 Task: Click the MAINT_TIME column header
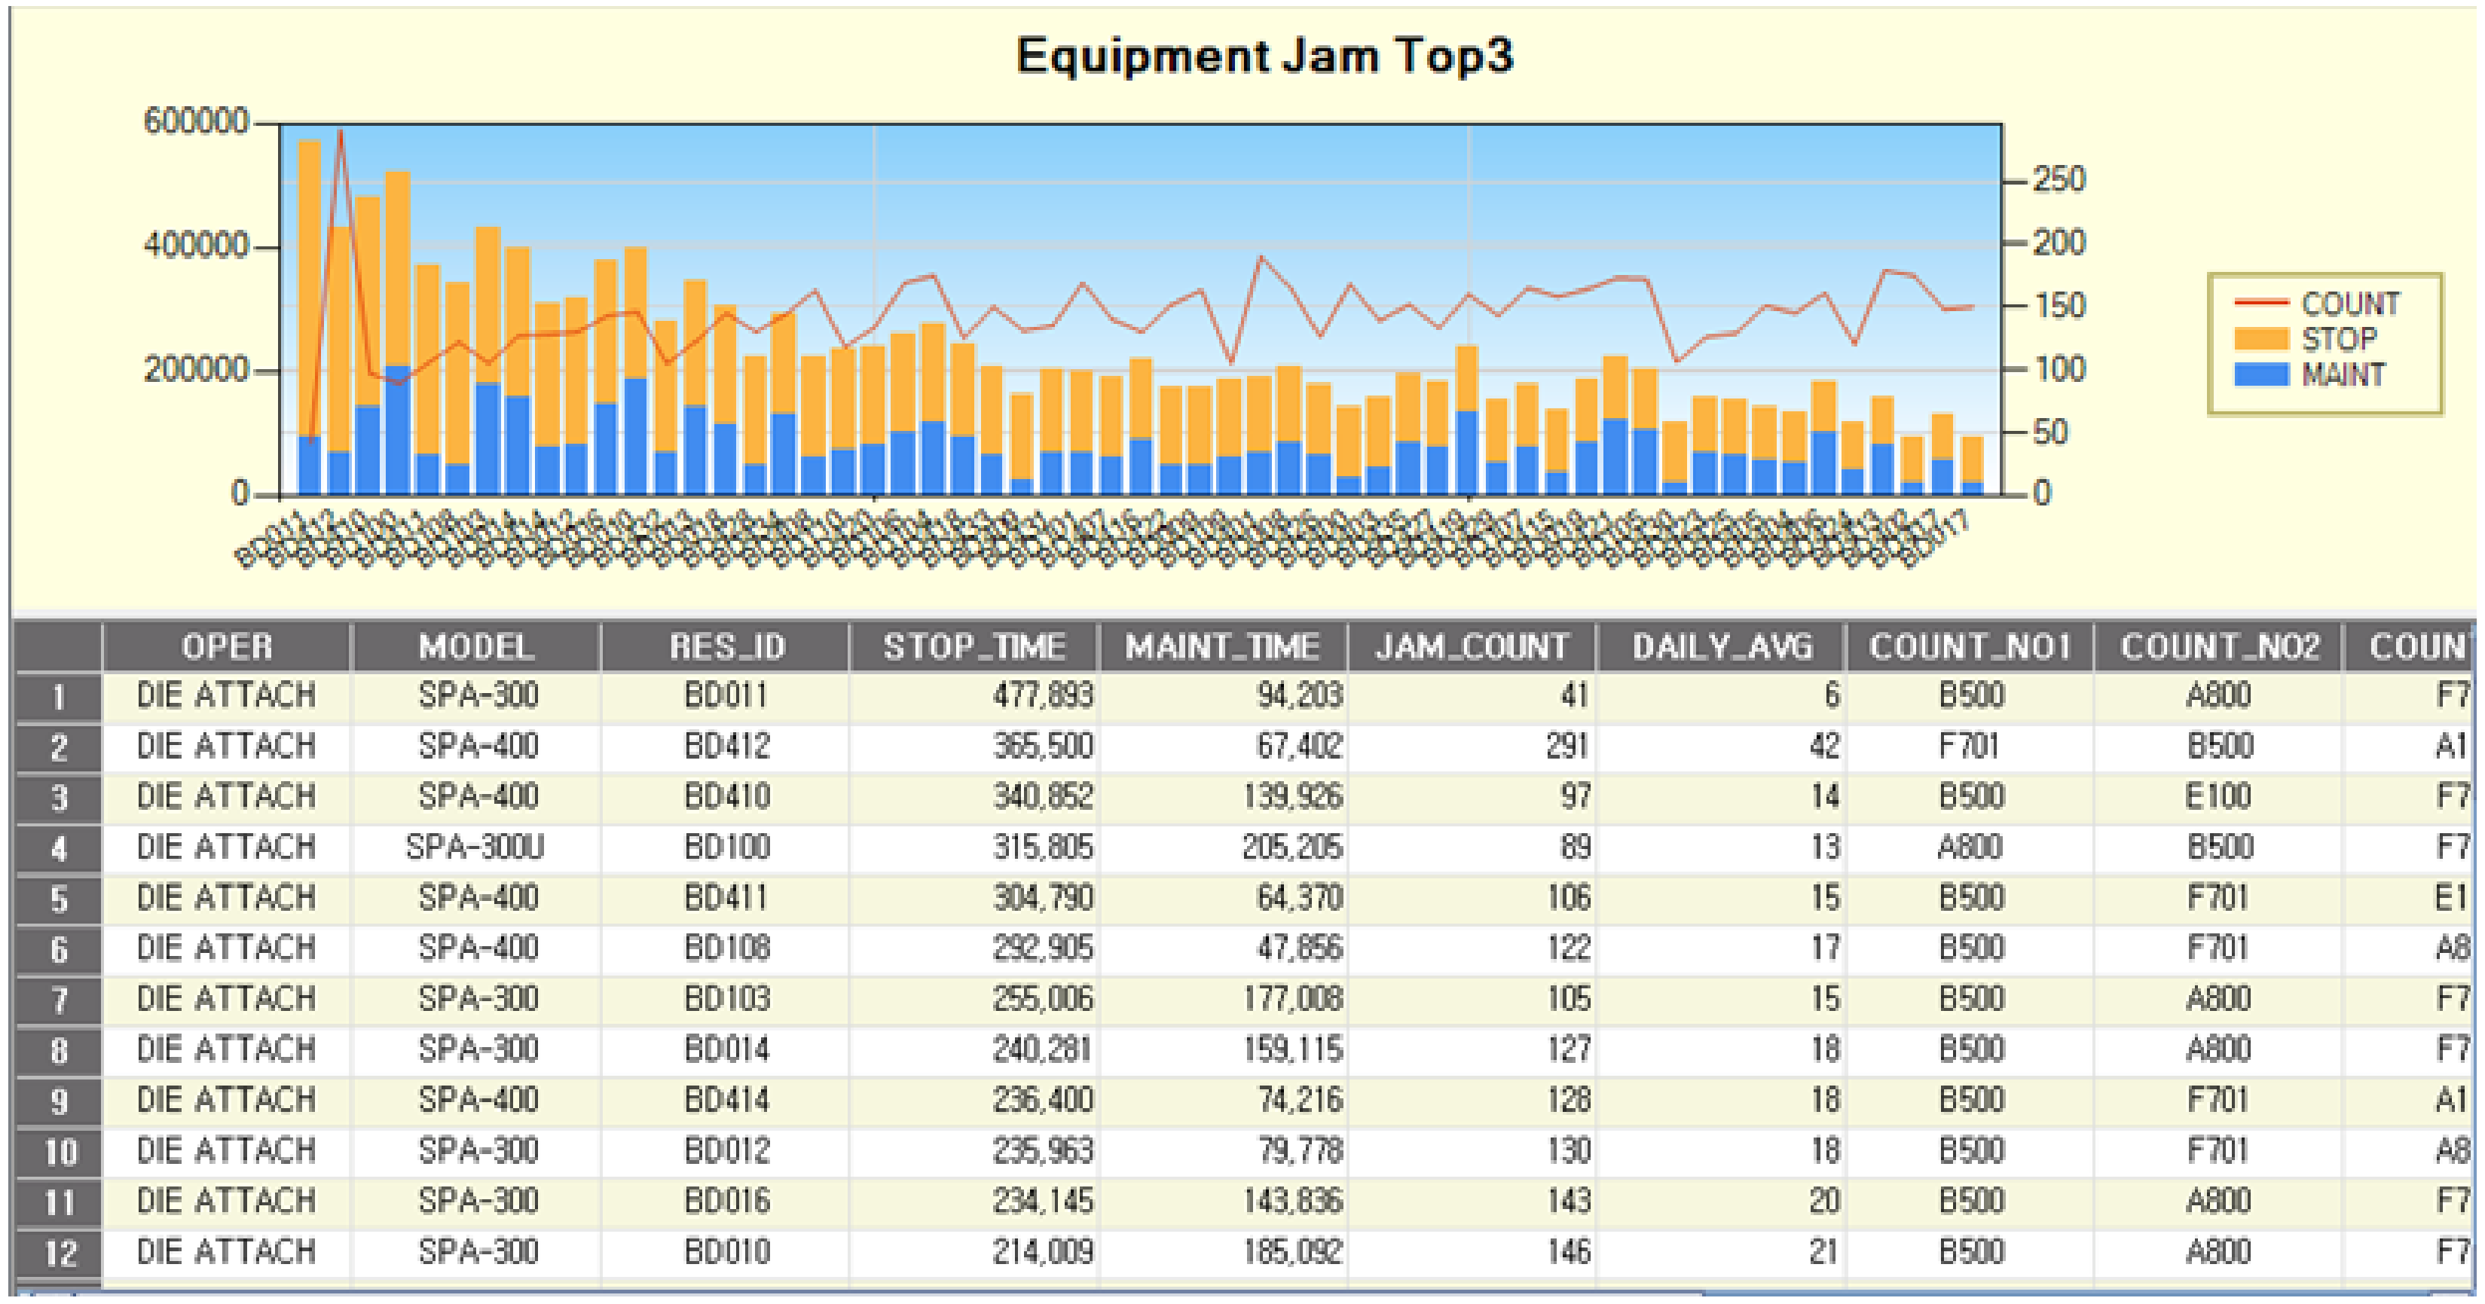point(1222,647)
